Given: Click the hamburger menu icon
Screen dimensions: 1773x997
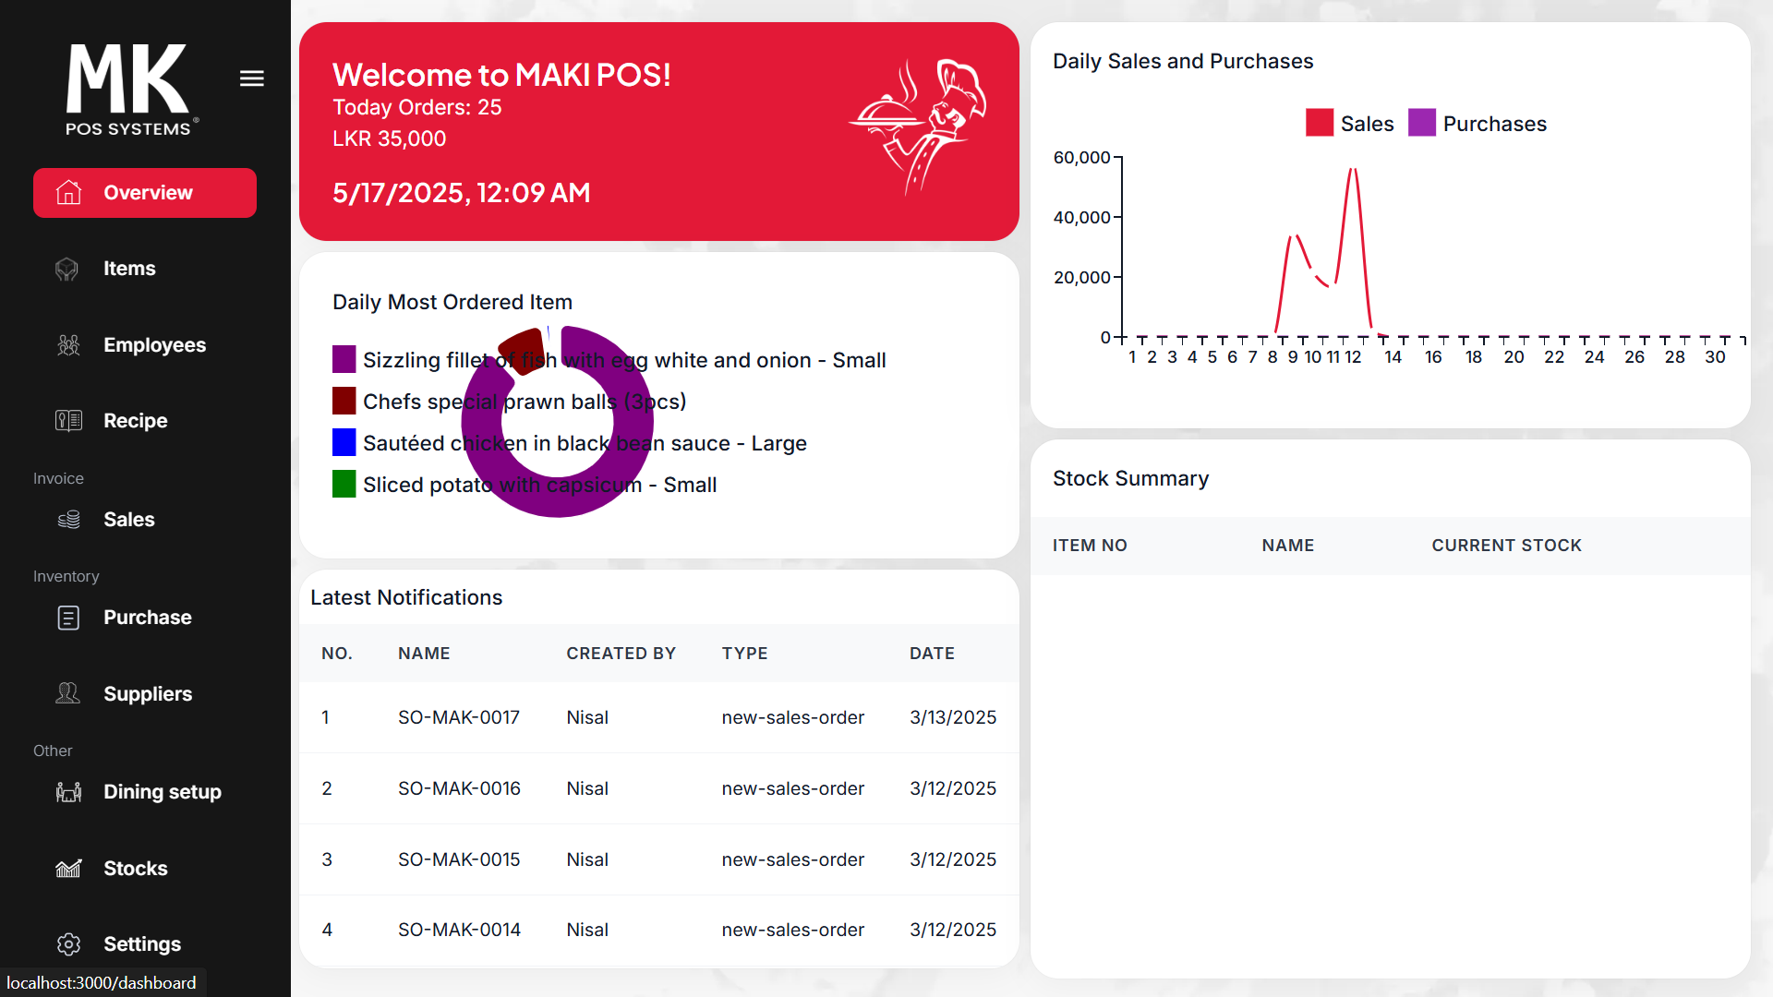Looking at the screenshot, I should (251, 78).
